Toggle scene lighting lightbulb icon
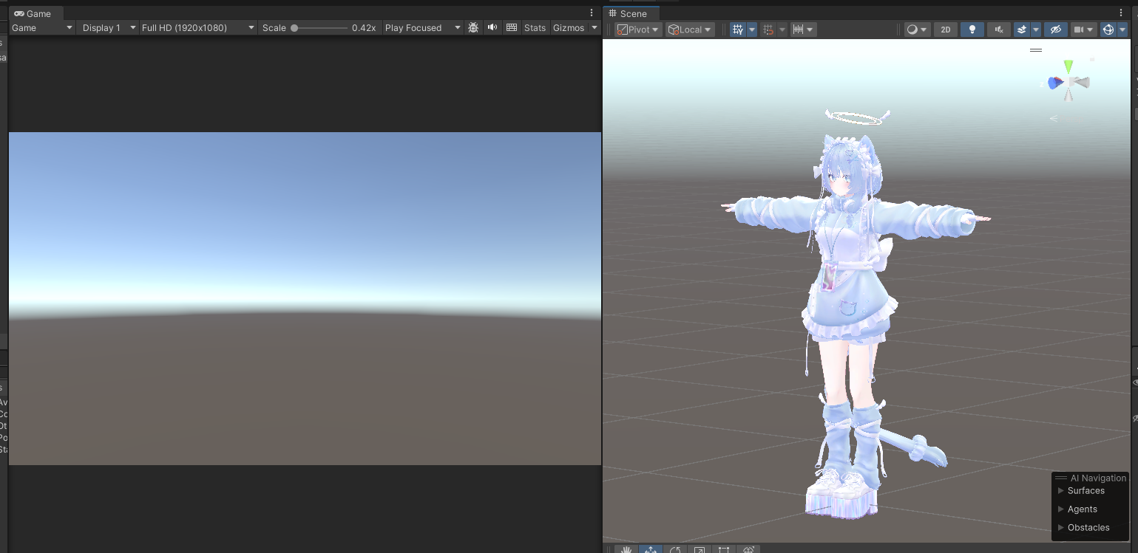Screen dimensions: 1138x553 coord(972,30)
